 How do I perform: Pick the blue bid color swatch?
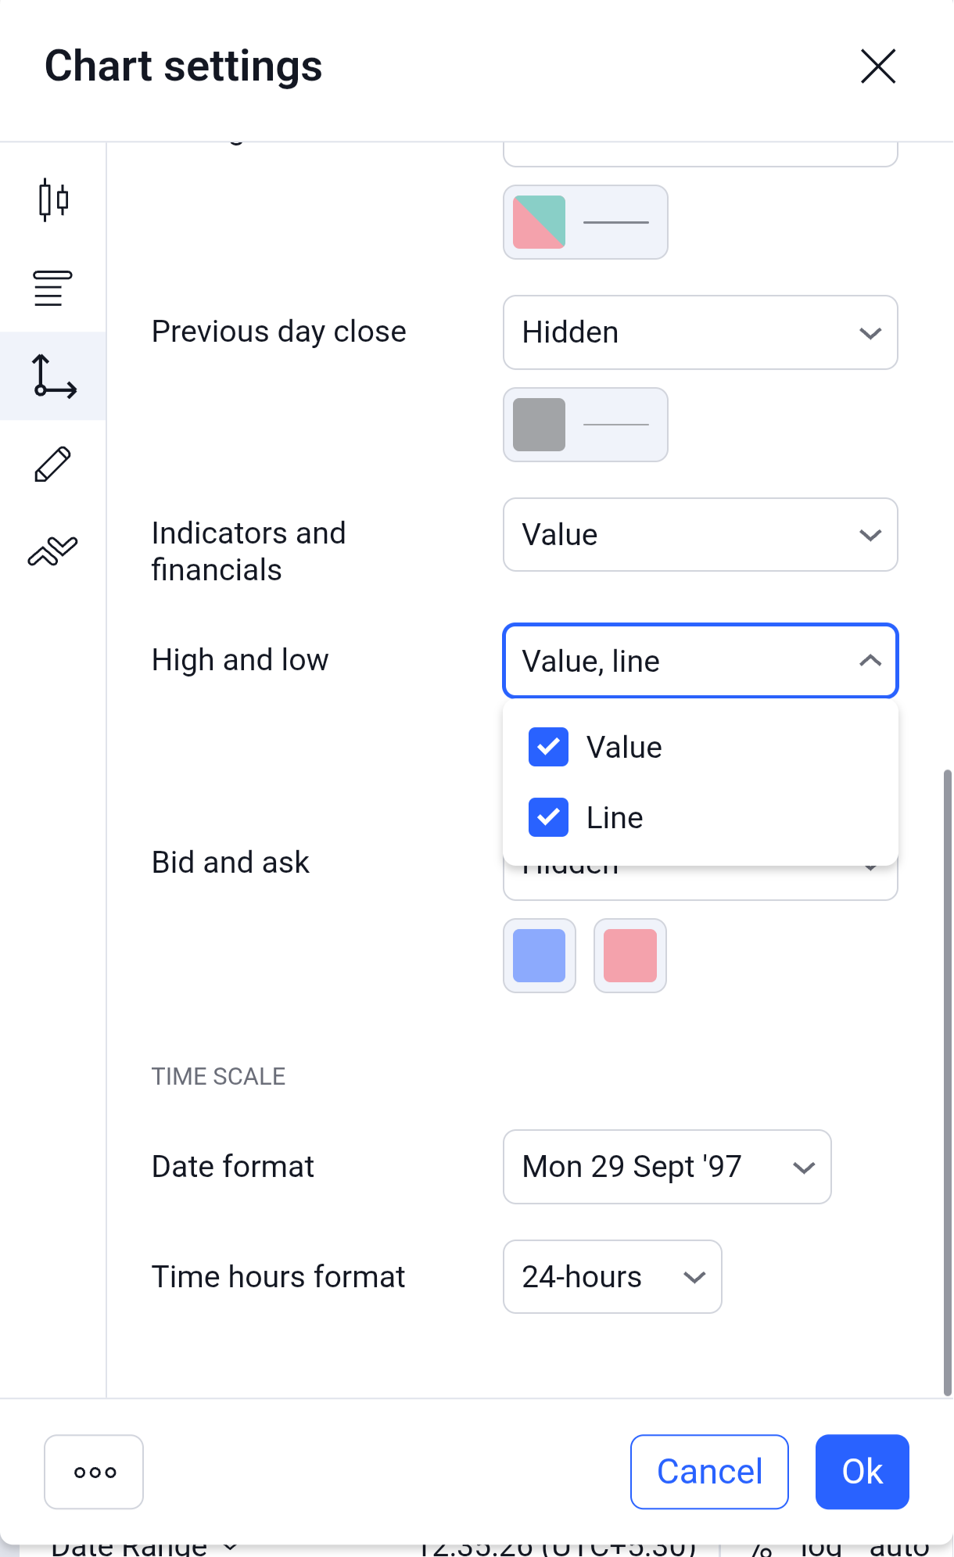[x=540, y=956]
